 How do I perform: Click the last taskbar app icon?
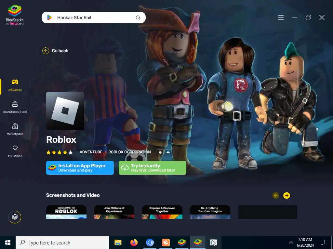click(213, 243)
